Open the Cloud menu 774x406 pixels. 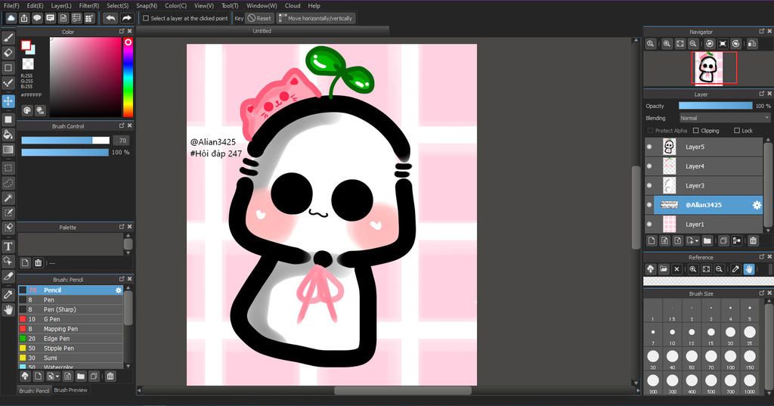[x=293, y=5]
